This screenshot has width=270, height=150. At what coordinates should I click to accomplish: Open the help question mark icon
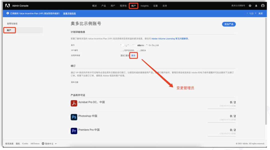click(250, 5)
